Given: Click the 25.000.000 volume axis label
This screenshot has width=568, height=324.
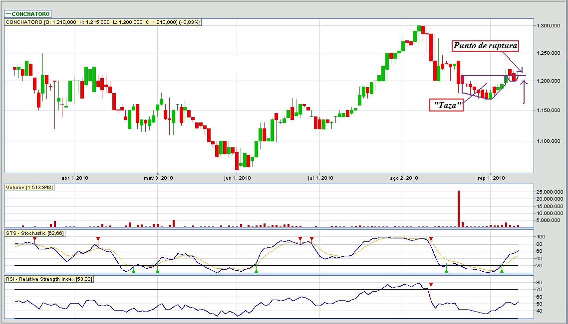Looking at the screenshot, I should (x=550, y=192).
